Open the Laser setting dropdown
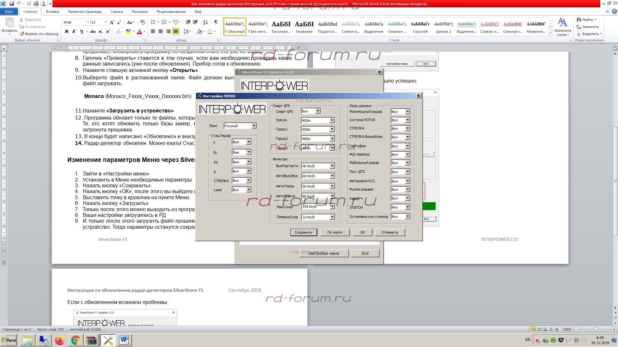 click(x=248, y=190)
